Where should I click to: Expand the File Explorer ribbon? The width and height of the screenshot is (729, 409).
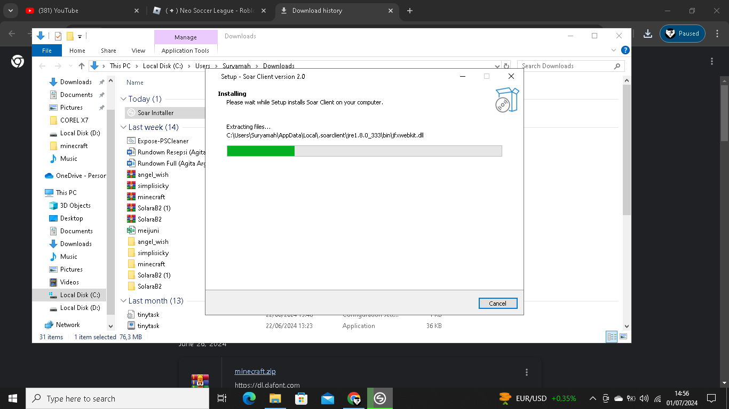[x=614, y=50]
